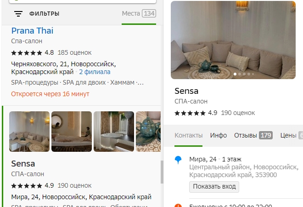Click Sensa rating stars in details panel

[x=190, y=113]
